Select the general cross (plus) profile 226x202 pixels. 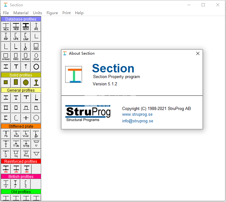point(26,118)
